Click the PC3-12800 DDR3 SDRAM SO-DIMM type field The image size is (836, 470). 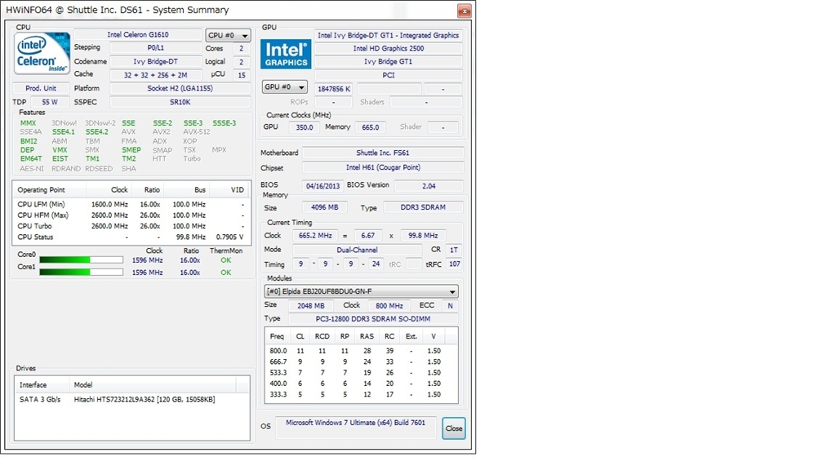(372, 319)
